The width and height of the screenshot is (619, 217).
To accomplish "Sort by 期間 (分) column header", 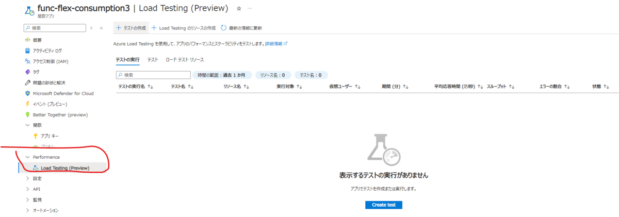I will click(x=395, y=87).
